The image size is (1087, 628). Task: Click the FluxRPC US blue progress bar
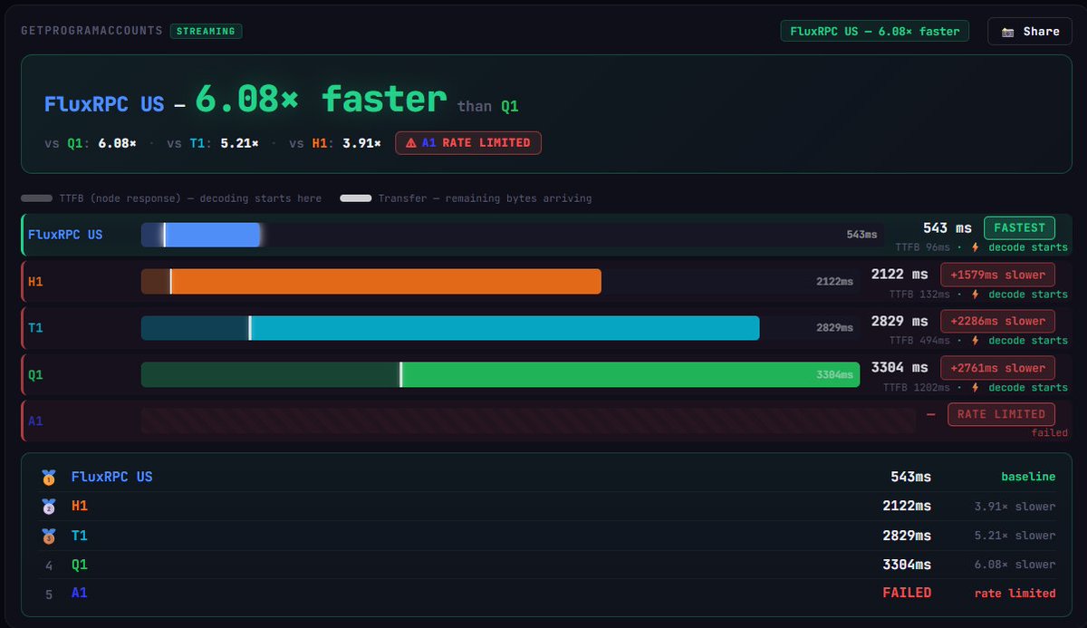(201, 235)
